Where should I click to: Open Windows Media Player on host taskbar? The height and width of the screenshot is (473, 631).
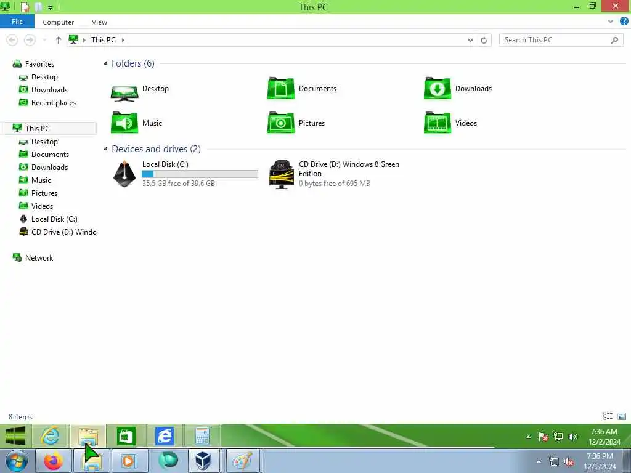pos(128,461)
